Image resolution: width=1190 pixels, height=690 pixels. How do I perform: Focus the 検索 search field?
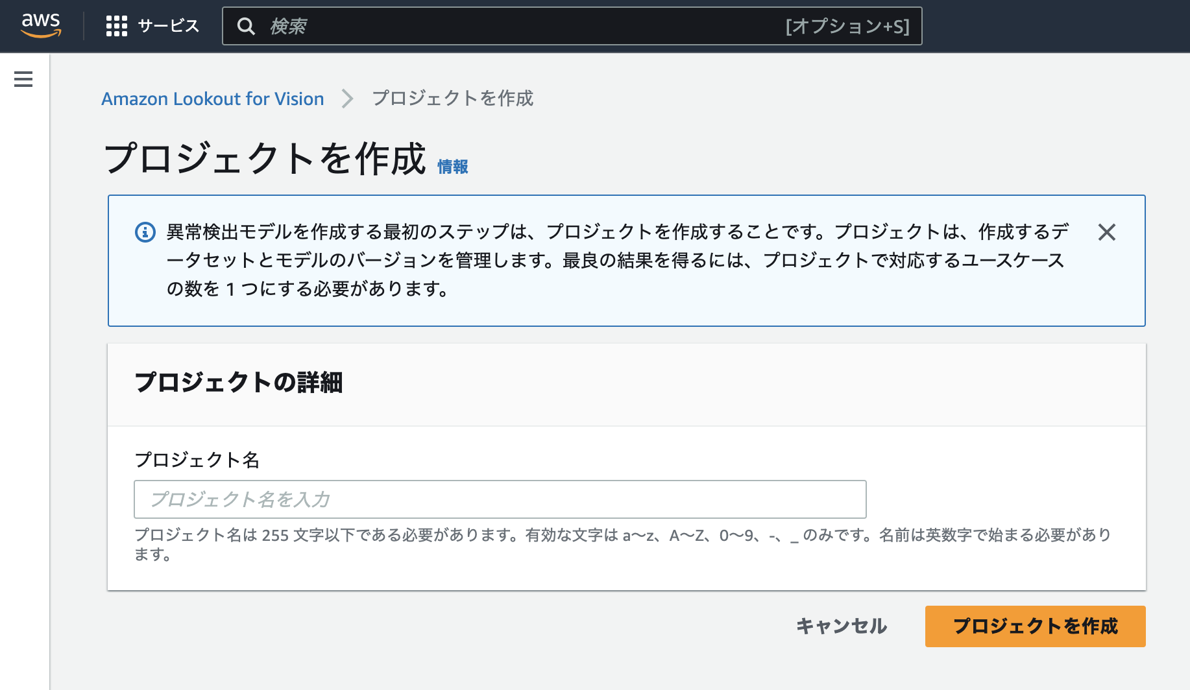(572, 26)
